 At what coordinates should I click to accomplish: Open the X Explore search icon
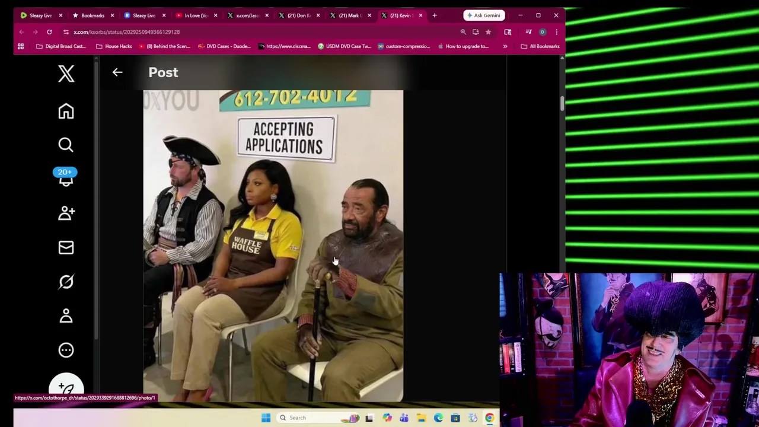(x=66, y=145)
